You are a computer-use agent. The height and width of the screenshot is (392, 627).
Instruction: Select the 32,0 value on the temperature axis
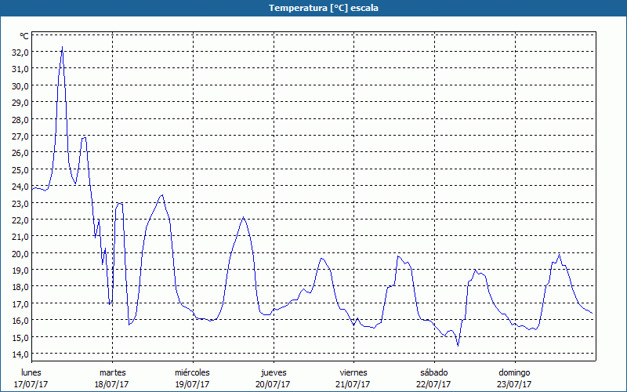[19, 52]
